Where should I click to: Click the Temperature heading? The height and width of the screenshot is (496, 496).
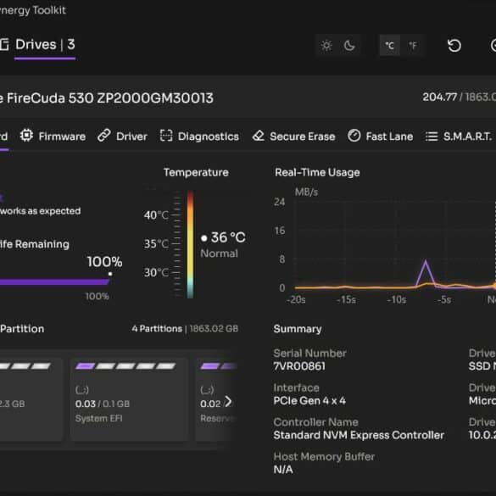pyautogui.click(x=196, y=172)
